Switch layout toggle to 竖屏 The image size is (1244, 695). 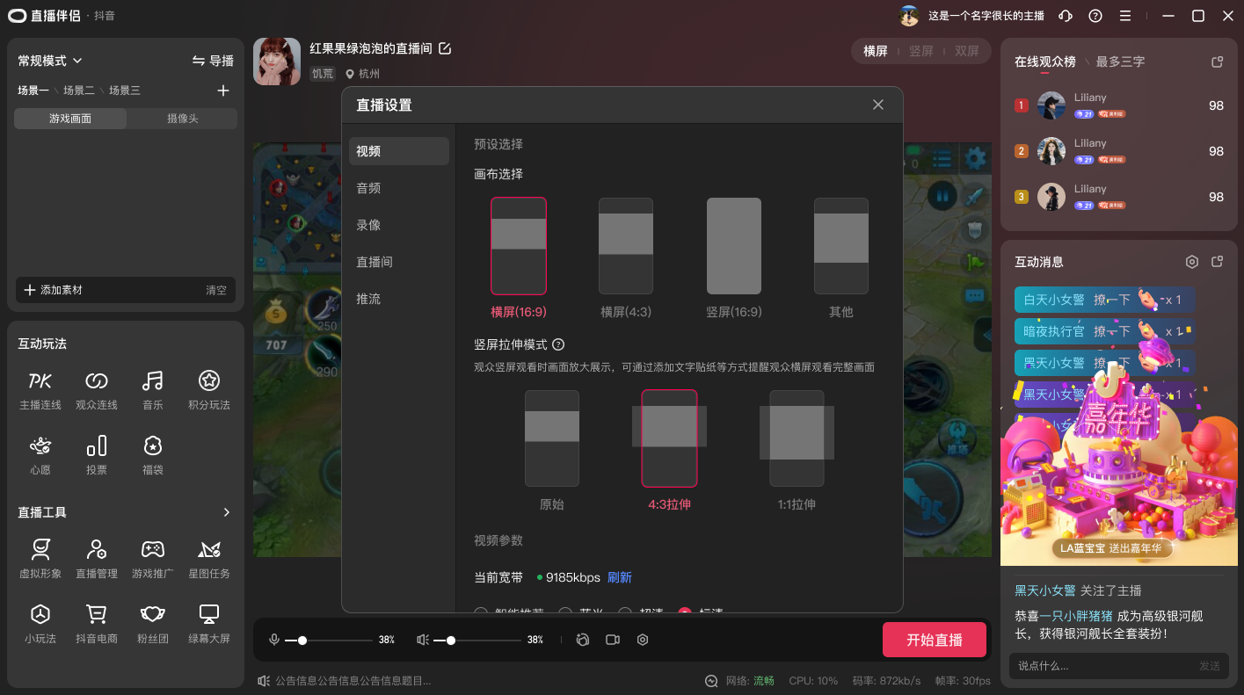(x=921, y=51)
